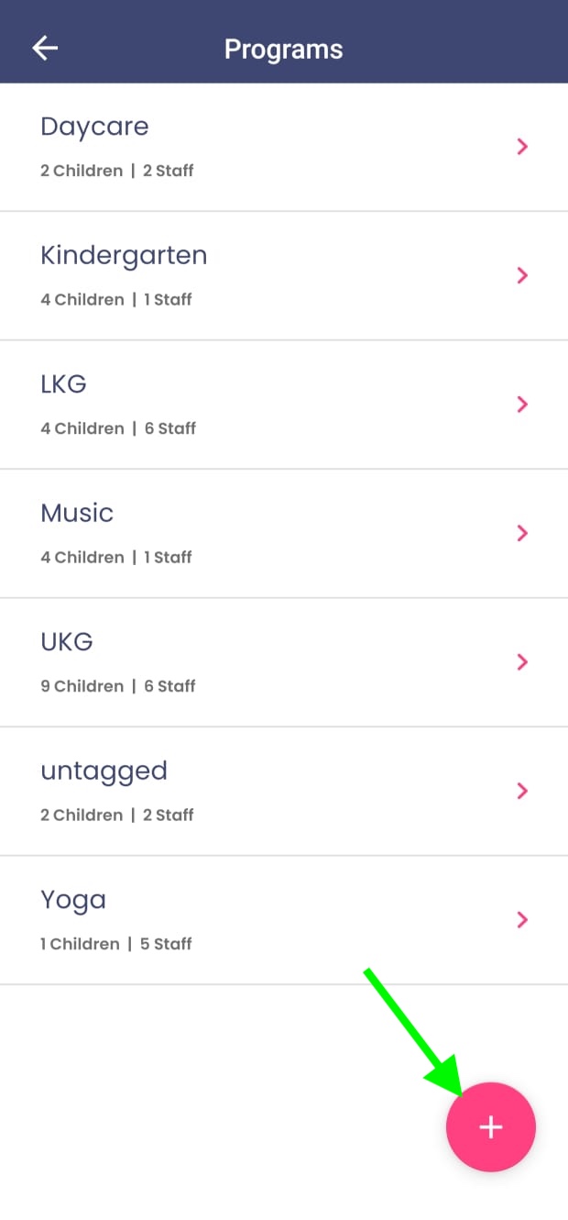Screen dimensions: 568x1220
Task: Tap the Music row chevron
Action: pos(522,533)
